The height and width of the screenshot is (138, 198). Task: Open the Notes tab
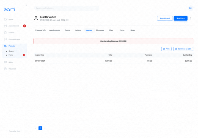(133, 30)
